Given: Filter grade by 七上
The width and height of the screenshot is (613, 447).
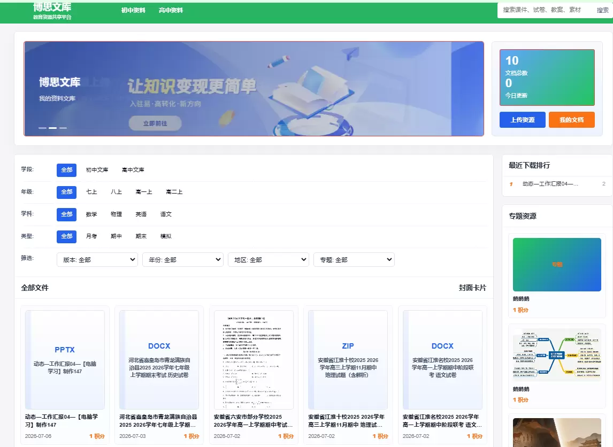Looking at the screenshot, I should (91, 192).
